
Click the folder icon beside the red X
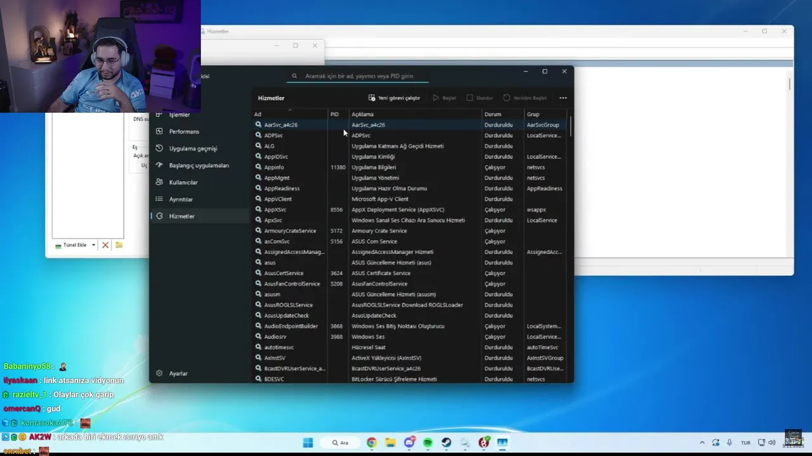pos(119,245)
